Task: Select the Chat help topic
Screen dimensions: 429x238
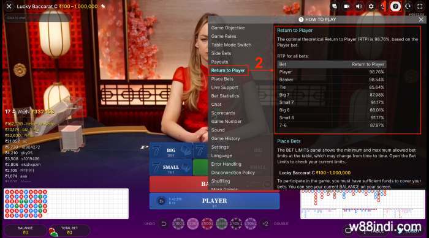Action: point(216,105)
